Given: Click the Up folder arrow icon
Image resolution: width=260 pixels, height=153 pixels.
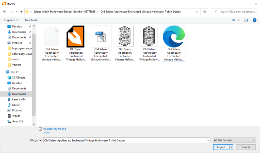Looking at the screenshot, I should pyautogui.click(x=21, y=12).
